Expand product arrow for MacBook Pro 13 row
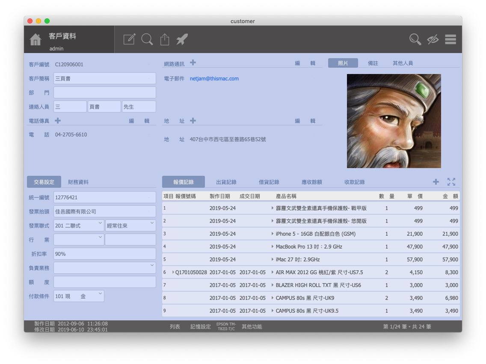 (x=272, y=247)
